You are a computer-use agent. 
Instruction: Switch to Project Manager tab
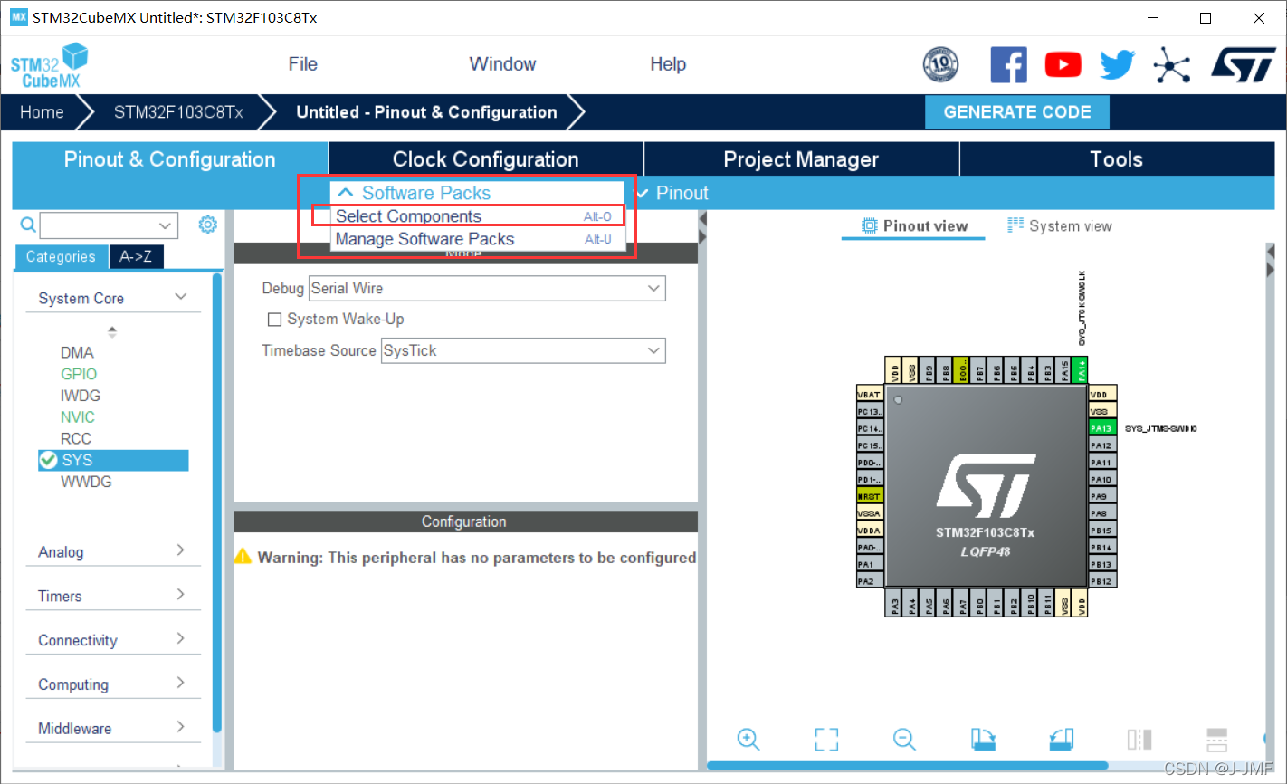pos(801,159)
